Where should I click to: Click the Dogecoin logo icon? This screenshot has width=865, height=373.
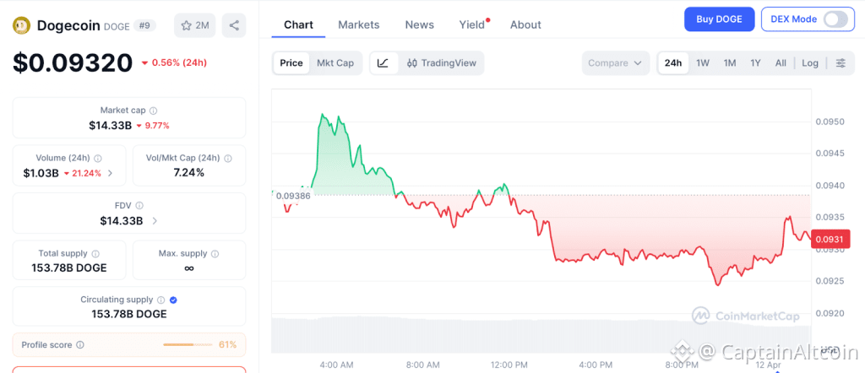[x=23, y=24]
